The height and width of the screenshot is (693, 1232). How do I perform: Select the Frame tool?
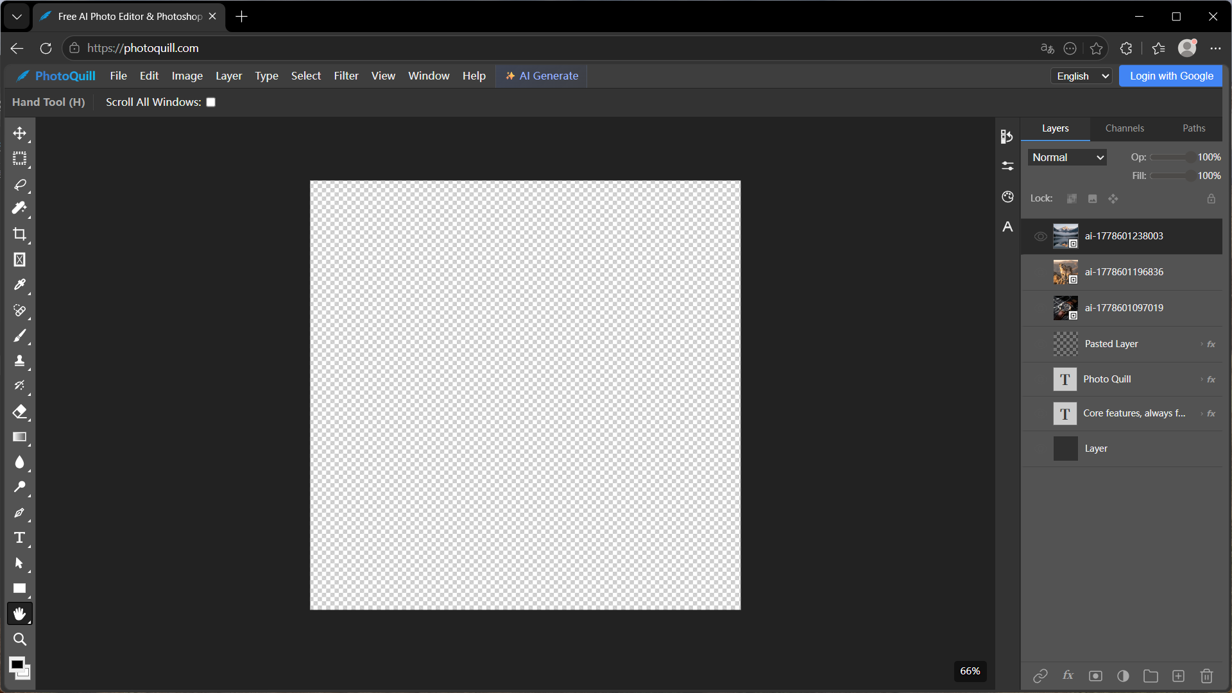19,260
